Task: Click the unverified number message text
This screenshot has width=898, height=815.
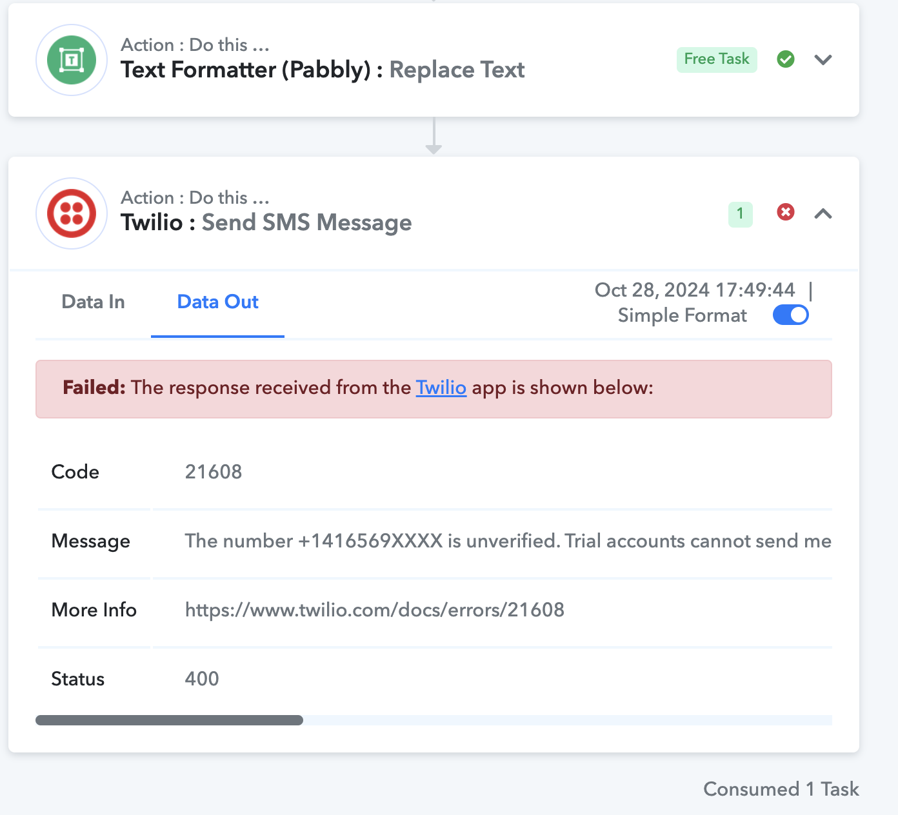Action: tap(508, 541)
